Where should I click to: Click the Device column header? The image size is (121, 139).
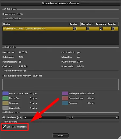coord(35,24)
